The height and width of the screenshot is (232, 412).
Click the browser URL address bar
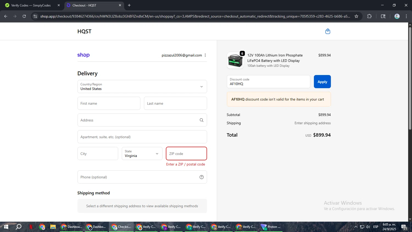pos(195,16)
